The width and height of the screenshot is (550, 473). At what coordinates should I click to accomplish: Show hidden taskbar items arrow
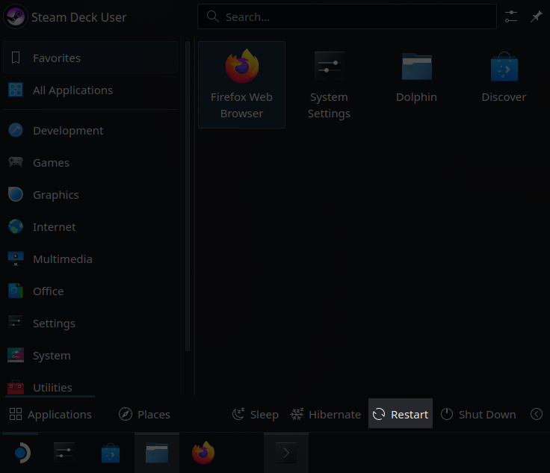[x=286, y=453]
